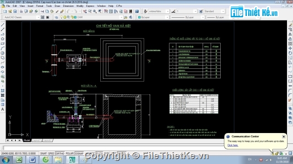Click the first-tab navigation arrow
Image resolution: width=293 pixels, height=164 pixels.
(x=8, y=140)
